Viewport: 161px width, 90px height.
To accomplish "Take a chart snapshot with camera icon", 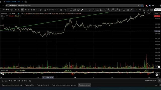I will [151, 10].
